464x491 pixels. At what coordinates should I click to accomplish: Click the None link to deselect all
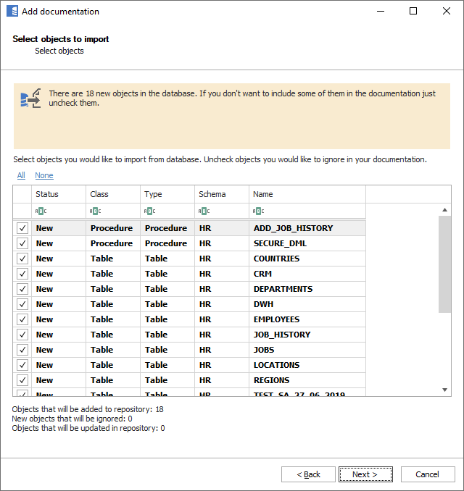pyautogui.click(x=43, y=175)
